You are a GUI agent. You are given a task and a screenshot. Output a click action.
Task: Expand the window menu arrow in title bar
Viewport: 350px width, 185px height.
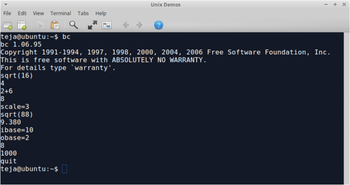tap(5, 5)
